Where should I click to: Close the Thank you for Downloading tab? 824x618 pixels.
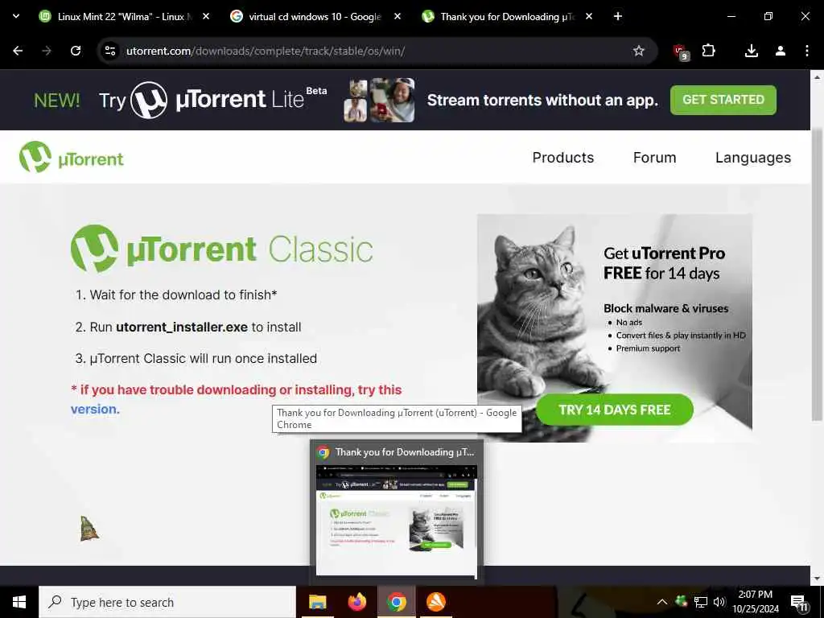click(588, 16)
